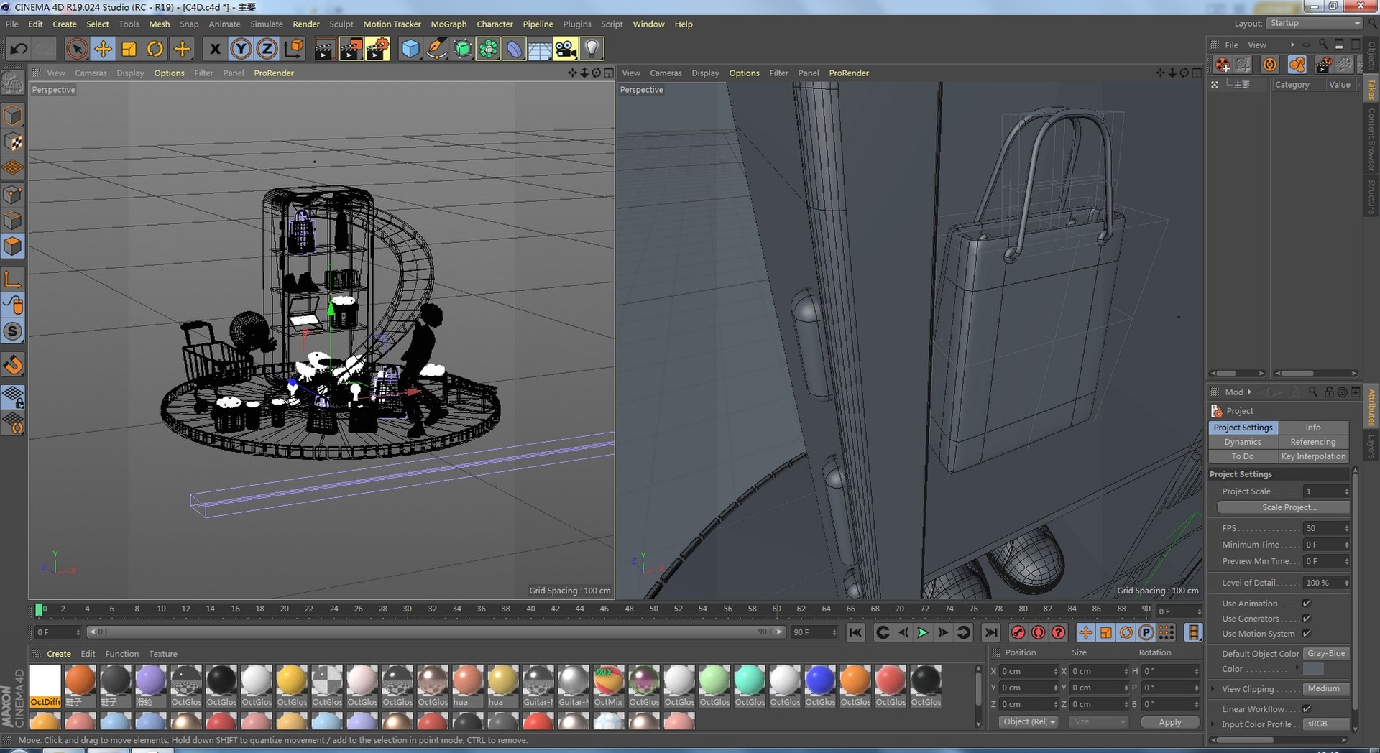
Task: Activate the Move tool
Action: [x=103, y=49]
